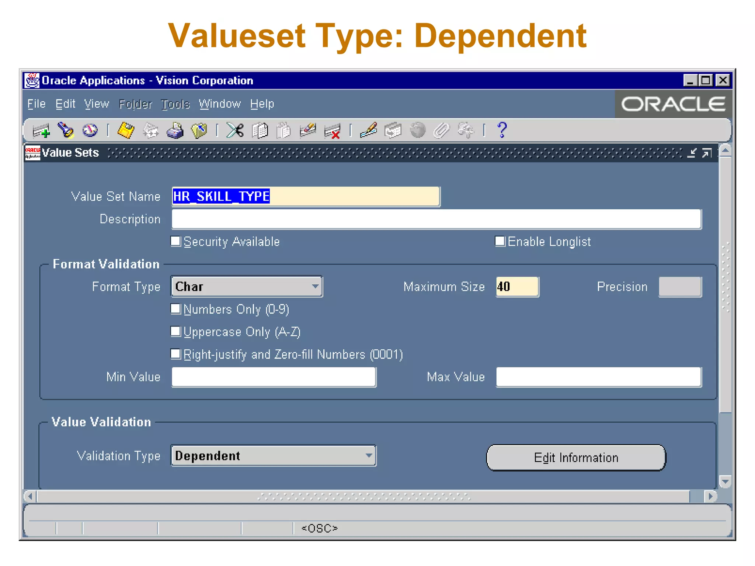Click the Paste clipboard icon
The height and width of the screenshot is (566, 755).
(x=283, y=130)
